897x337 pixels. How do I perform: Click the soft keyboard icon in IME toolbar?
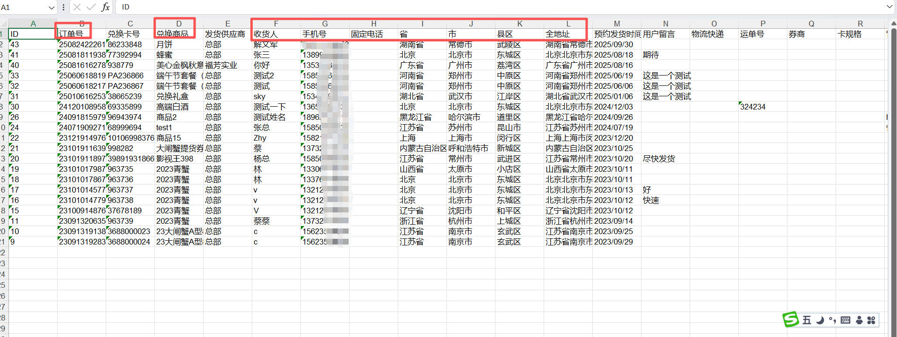tap(846, 320)
